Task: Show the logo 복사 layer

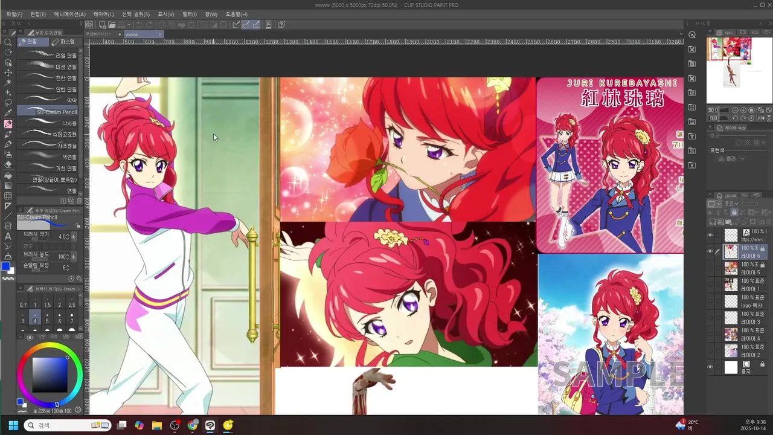Action: tap(710, 301)
